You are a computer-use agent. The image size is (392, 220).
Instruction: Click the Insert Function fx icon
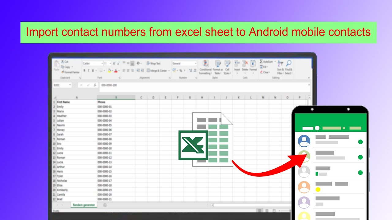95,85
